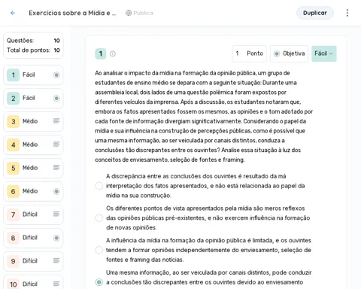This screenshot has height=289, width=361.
Task: Click the info icon beside question 1
Action: click(113, 53)
